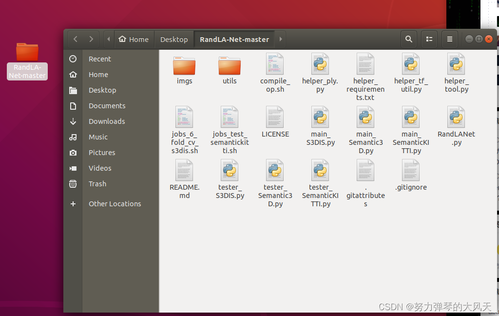The width and height of the screenshot is (499, 316).
Task: Select the tester_SemanticKITTI.py file
Action: click(320, 170)
